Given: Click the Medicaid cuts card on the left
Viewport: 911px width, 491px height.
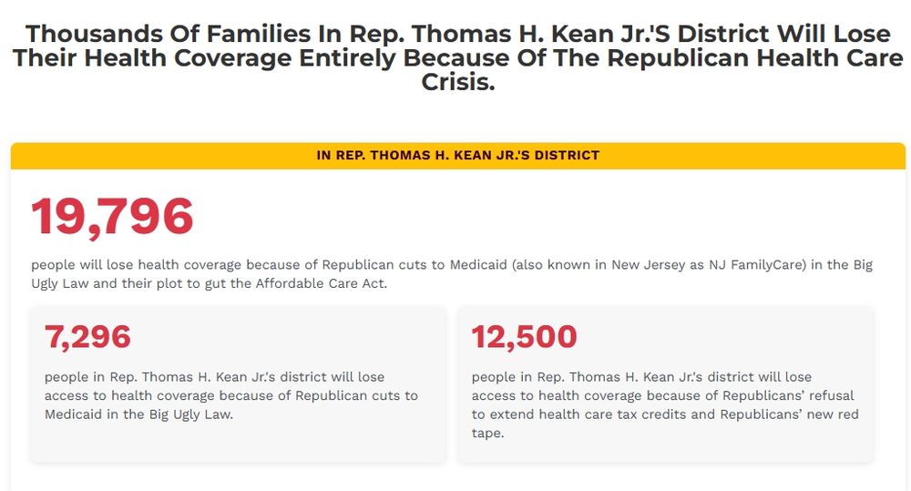Looking at the screenshot, I should [239, 384].
